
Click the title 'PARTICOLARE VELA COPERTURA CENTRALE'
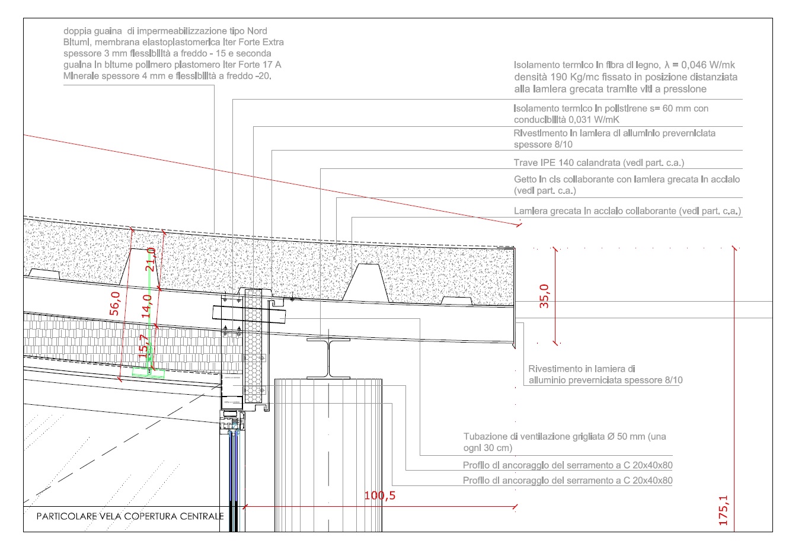tap(130, 516)
